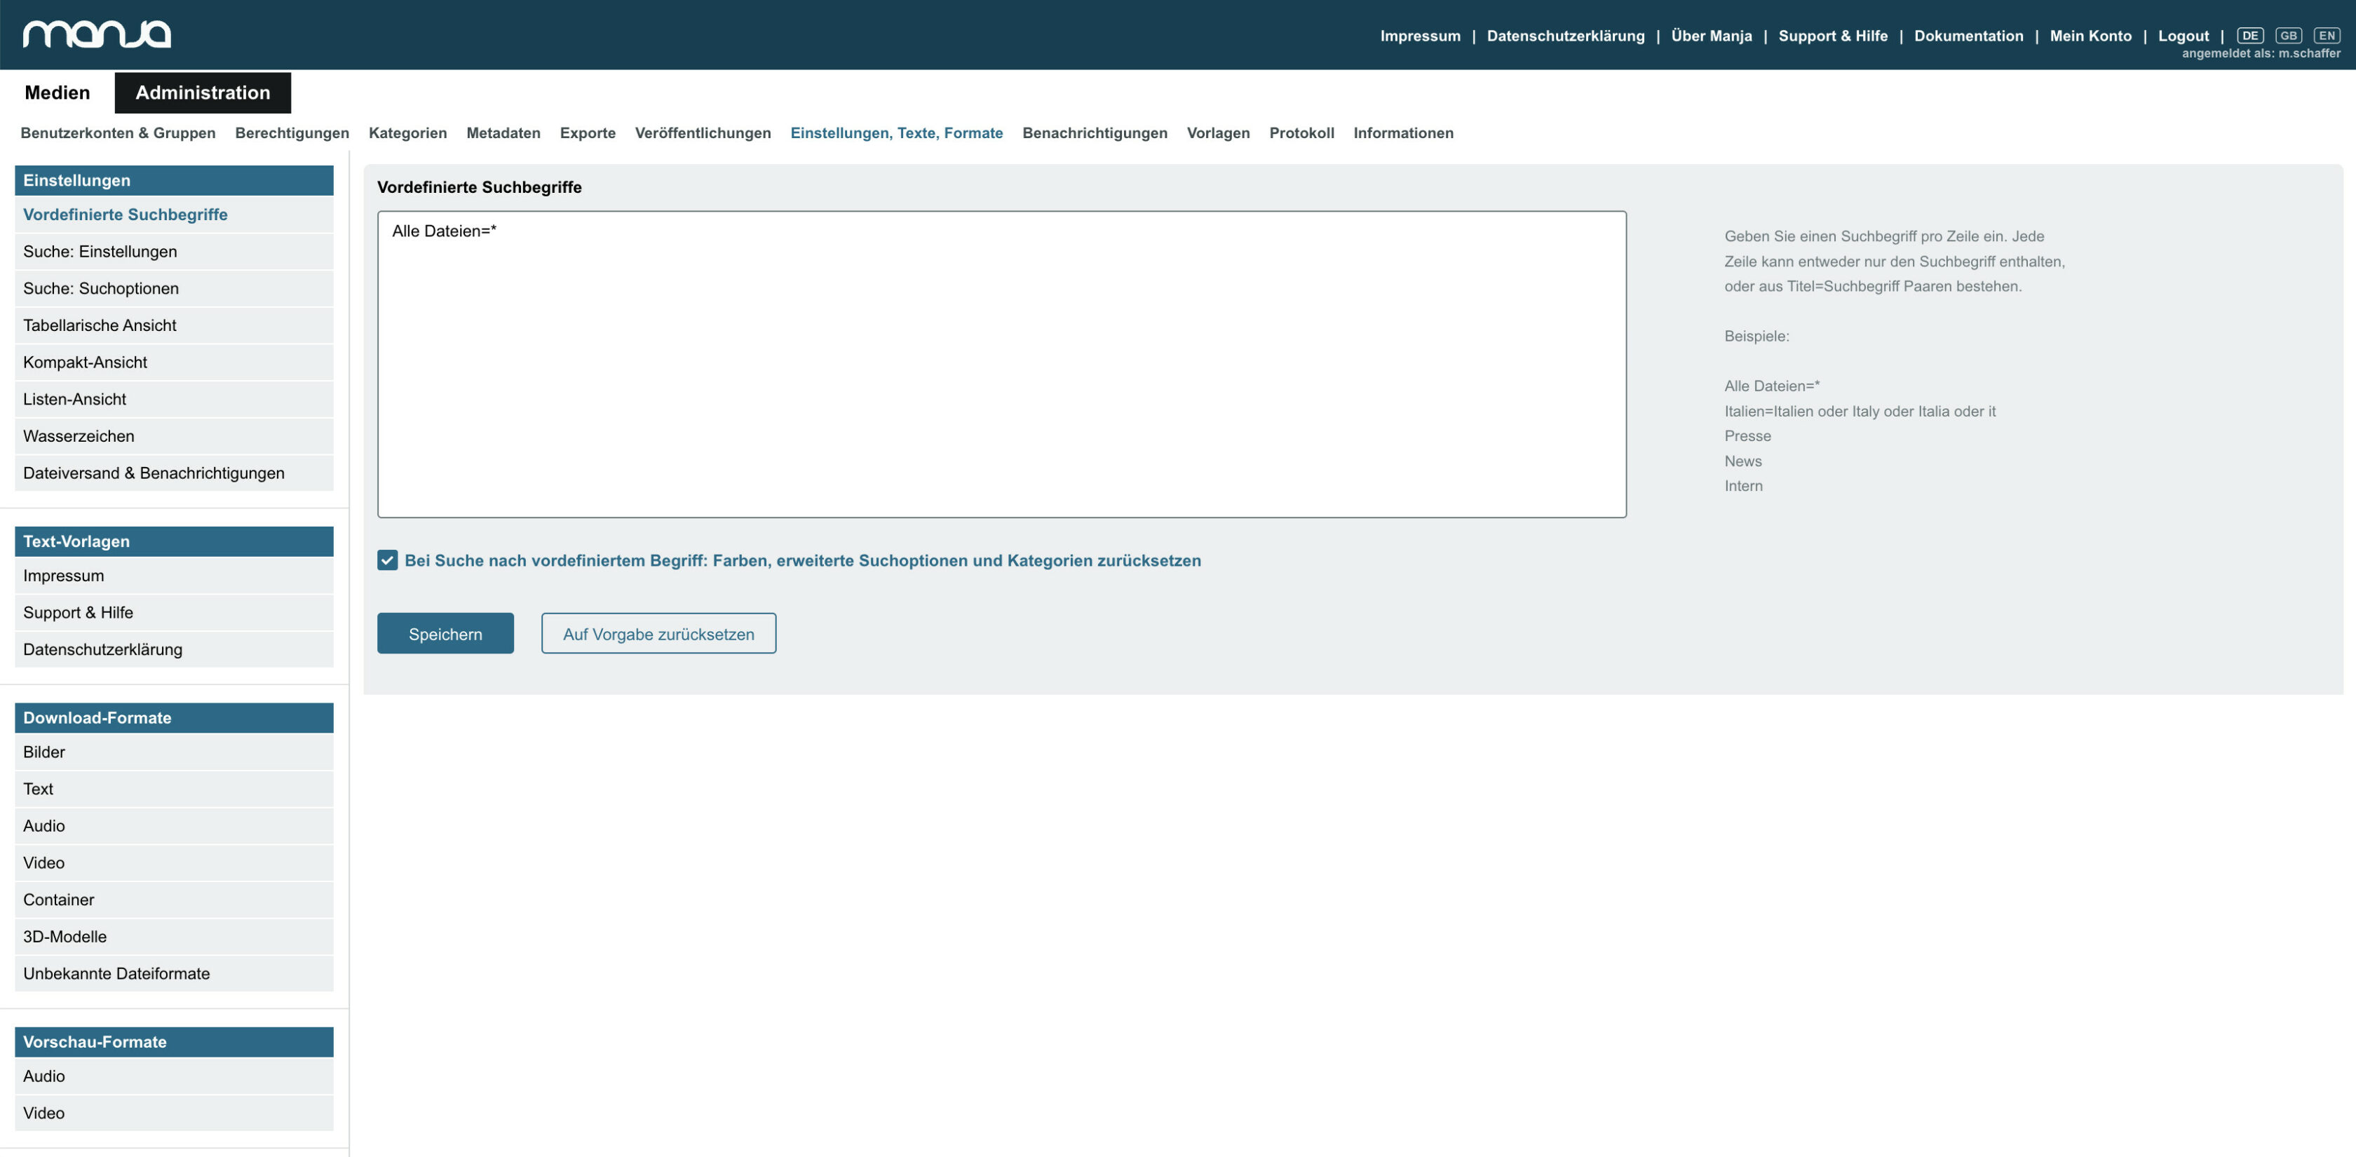Select Tabellarische Ansicht in sidebar

point(174,325)
